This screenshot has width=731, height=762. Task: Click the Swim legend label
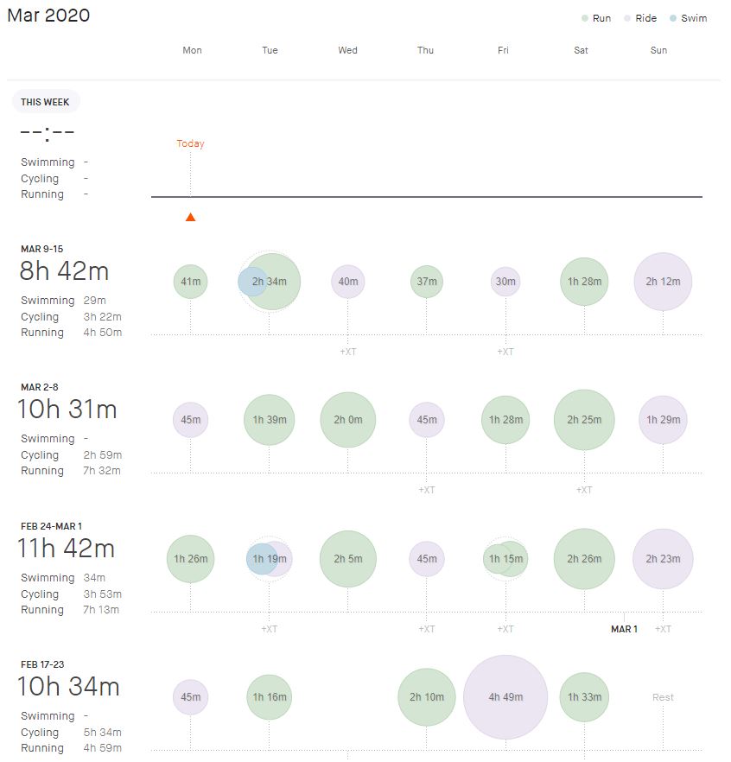(694, 18)
